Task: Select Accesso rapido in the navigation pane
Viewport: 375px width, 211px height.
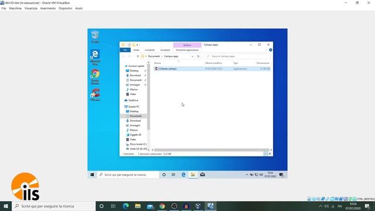Action: pyautogui.click(x=136, y=66)
